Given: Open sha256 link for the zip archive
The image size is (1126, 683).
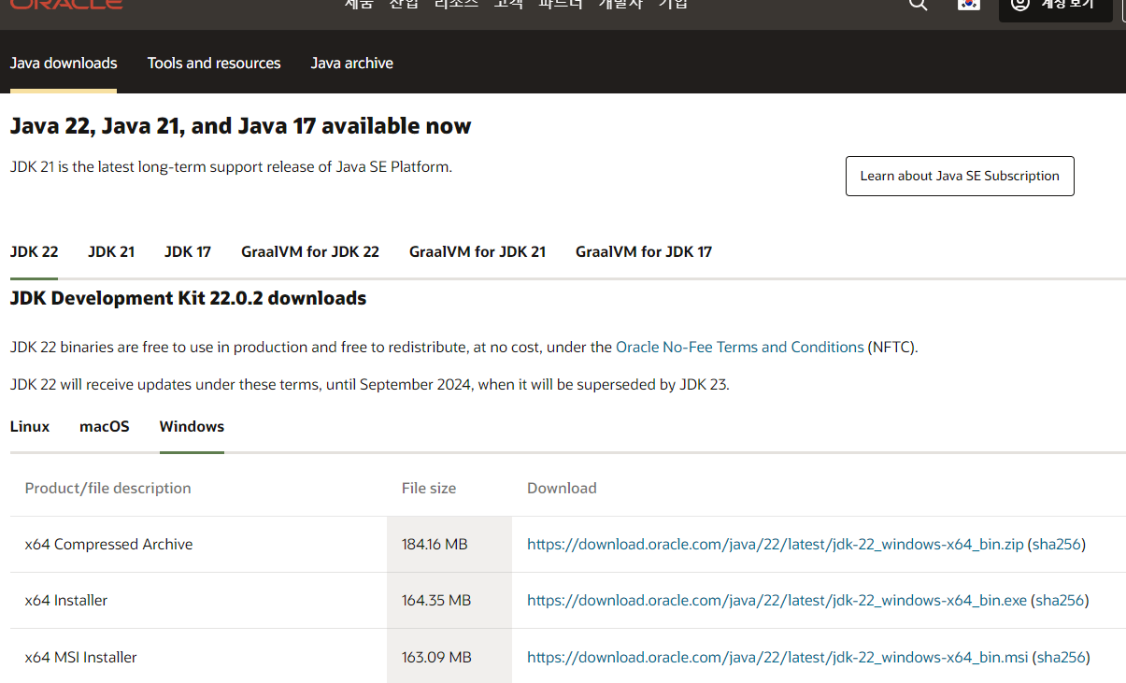Looking at the screenshot, I should point(1057,544).
